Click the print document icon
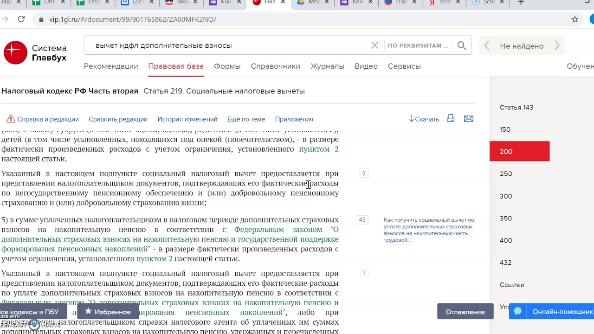Viewport: 594px width, 334px height. click(451, 118)
